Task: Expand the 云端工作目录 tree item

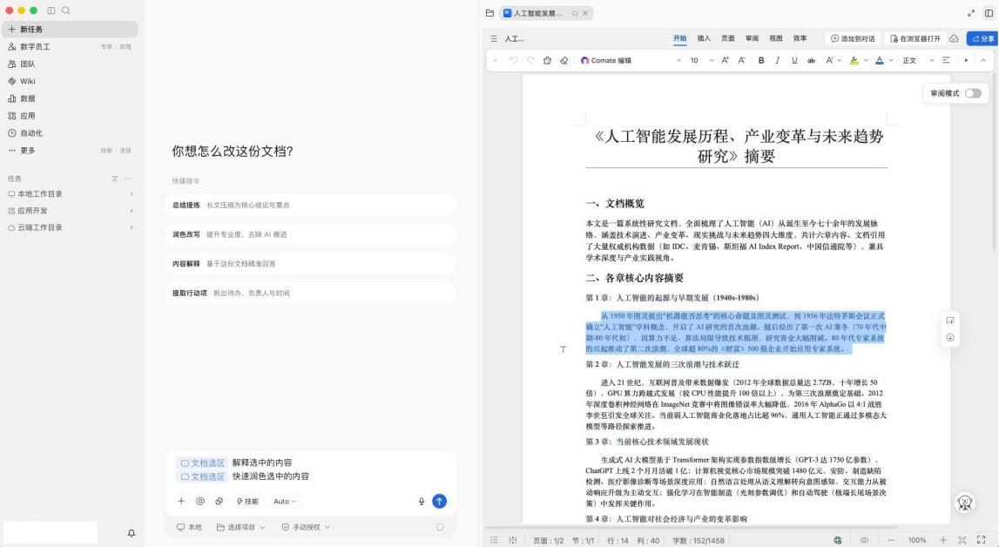Action: coord(70,227)
